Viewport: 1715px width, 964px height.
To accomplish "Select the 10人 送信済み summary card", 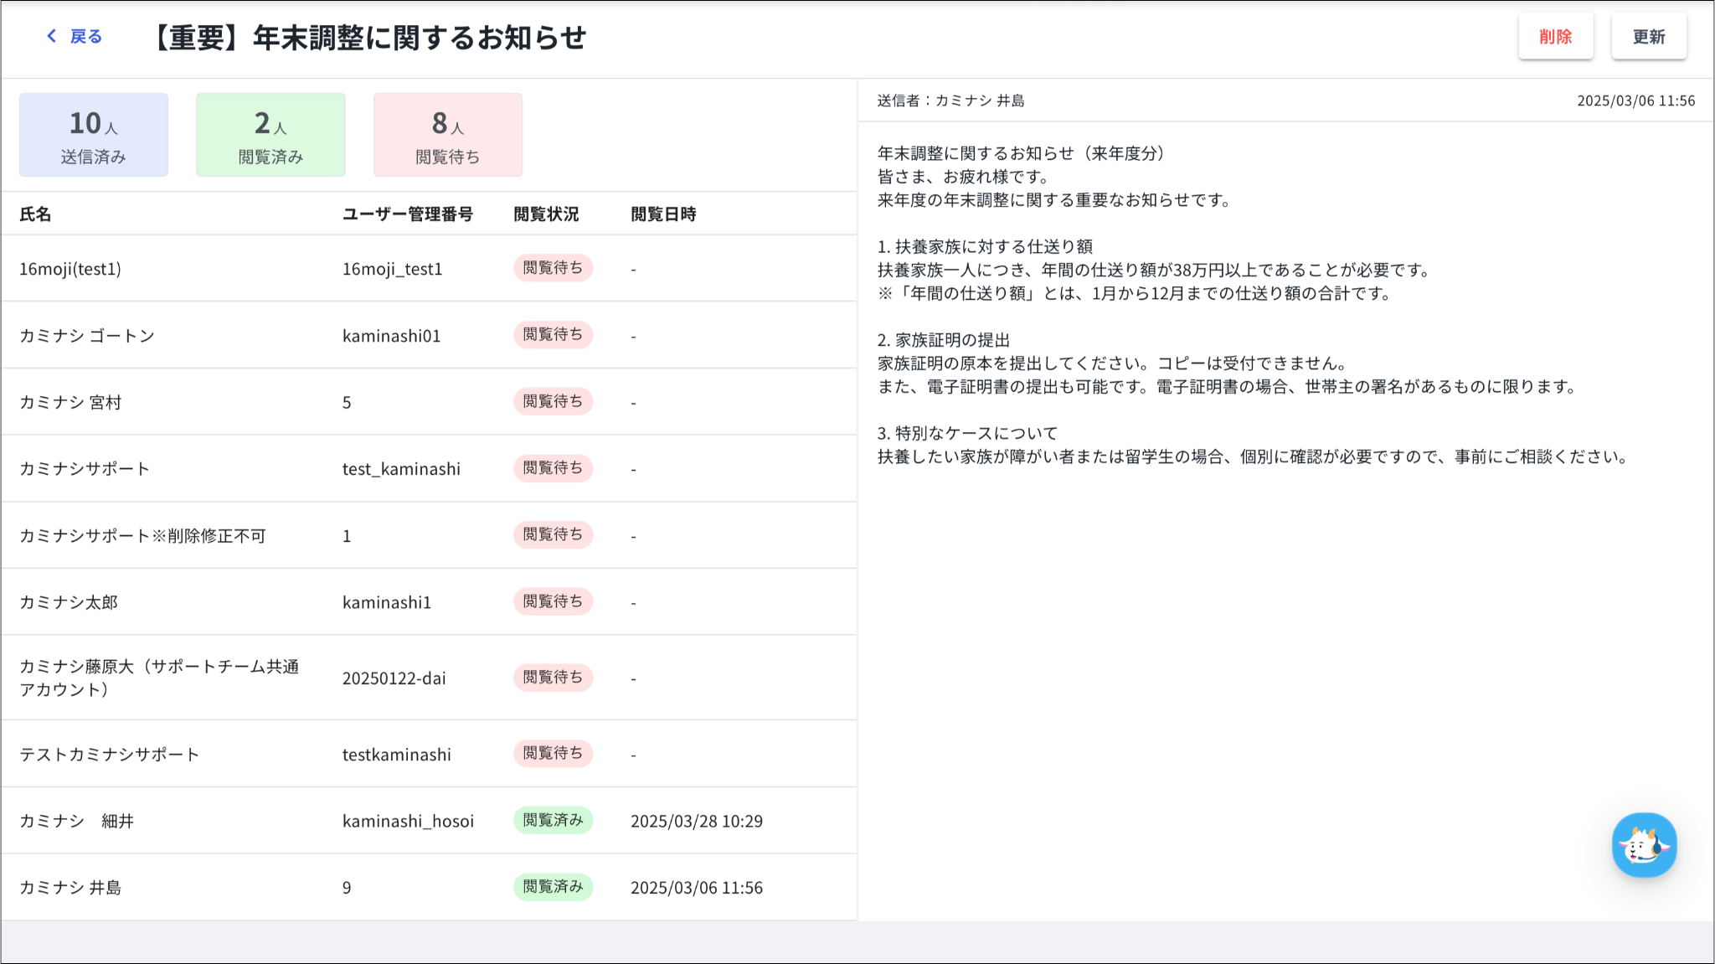I will pos(94,135).
